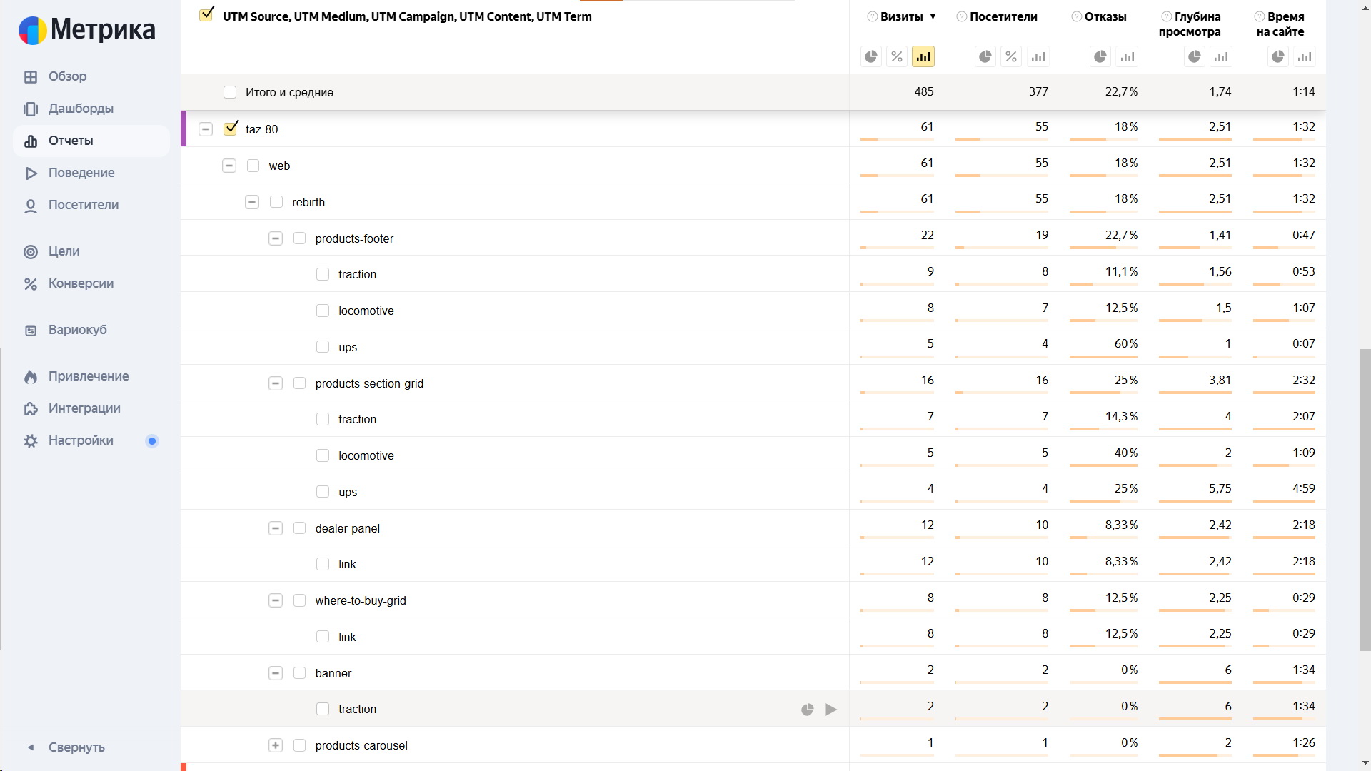Click pie chart icon under Отказы column
The width and height of the screenshot is (1371, 771).
point(1100,57)
